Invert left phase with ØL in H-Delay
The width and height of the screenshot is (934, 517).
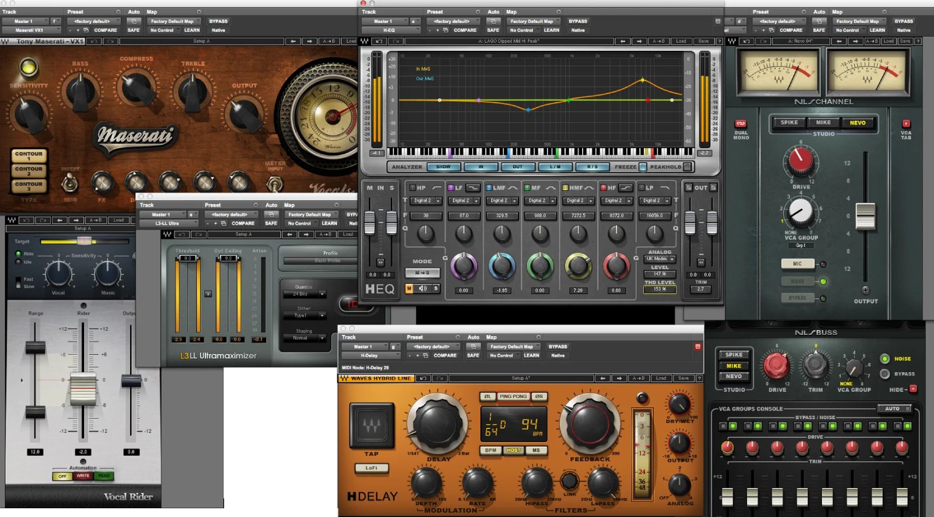pos(487,396)
